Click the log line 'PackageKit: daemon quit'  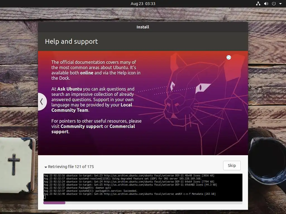[77, 188]
